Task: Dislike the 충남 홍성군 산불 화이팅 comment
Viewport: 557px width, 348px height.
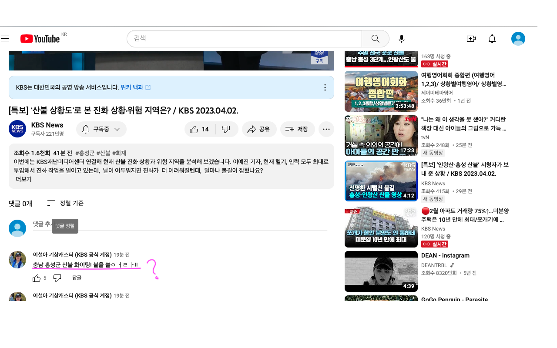Action: (57, 278)
